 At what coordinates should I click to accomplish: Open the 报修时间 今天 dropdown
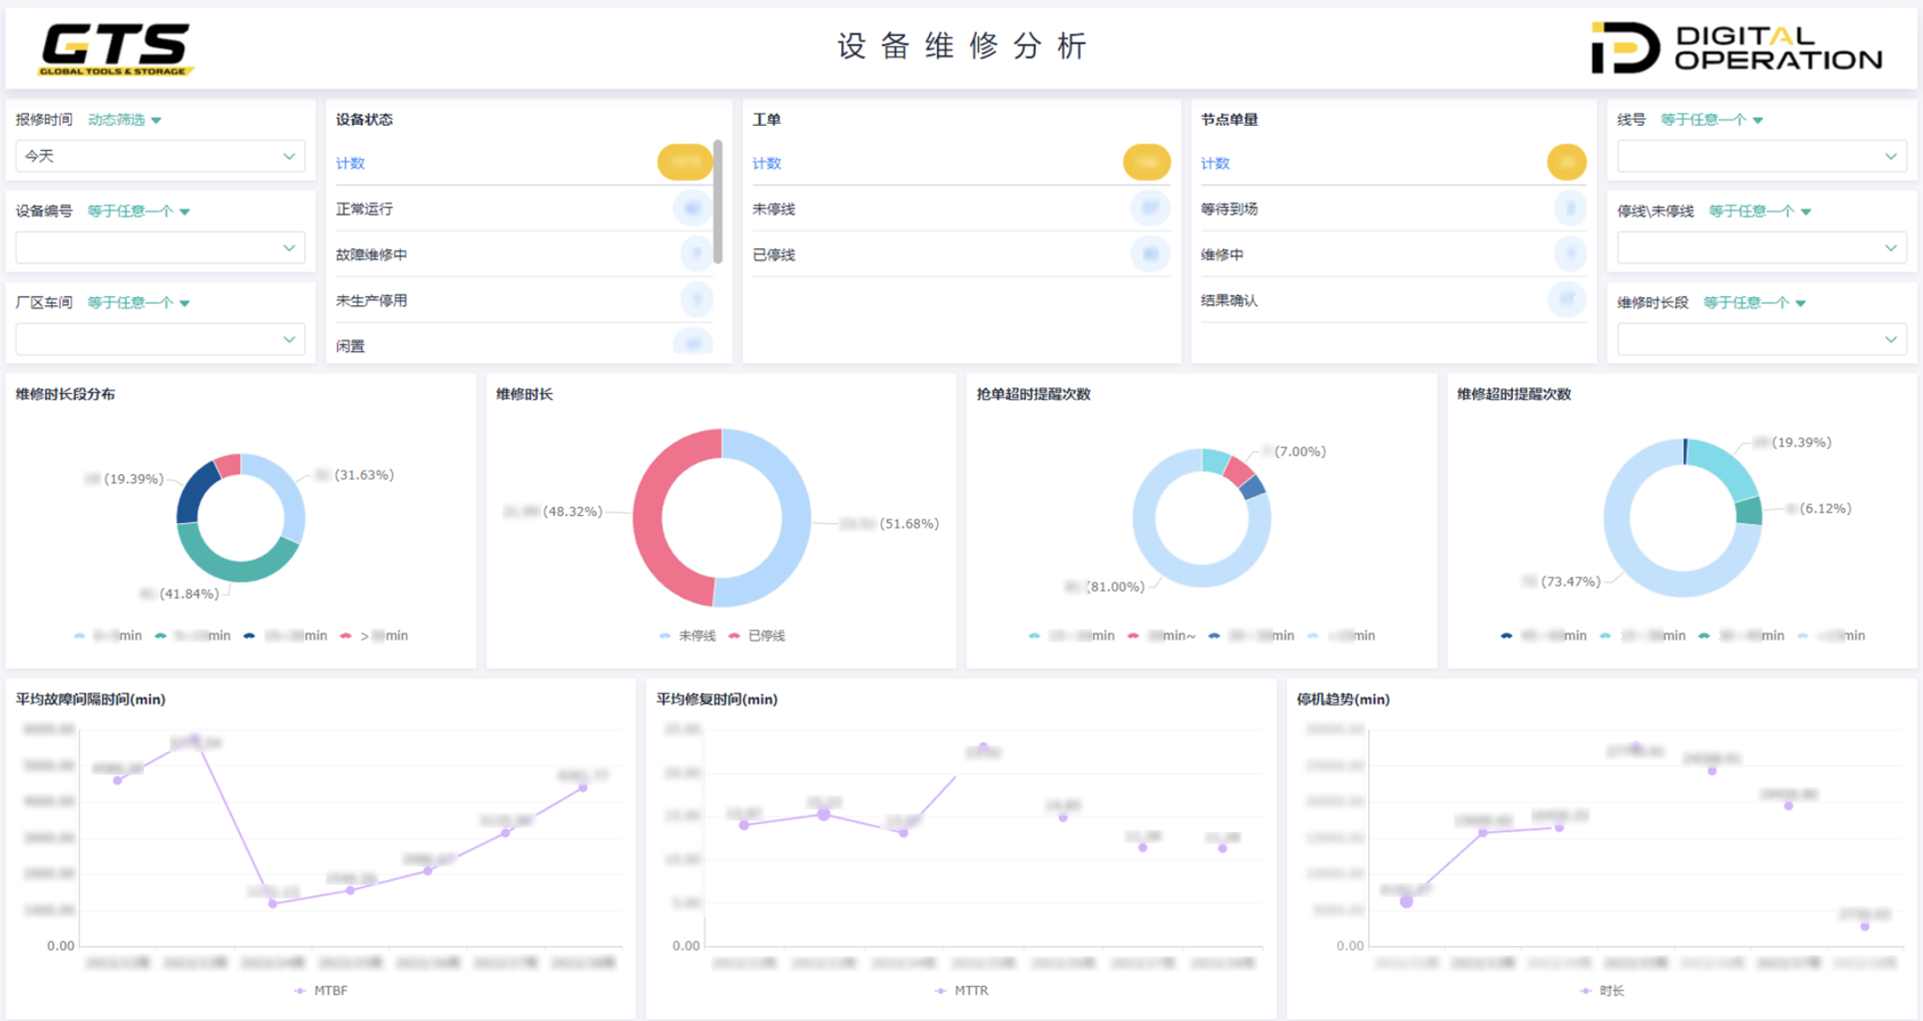(159, 157)
